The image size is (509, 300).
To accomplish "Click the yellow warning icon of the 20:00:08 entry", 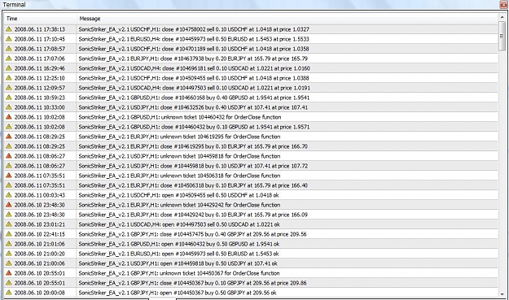I will pos(9,292).
